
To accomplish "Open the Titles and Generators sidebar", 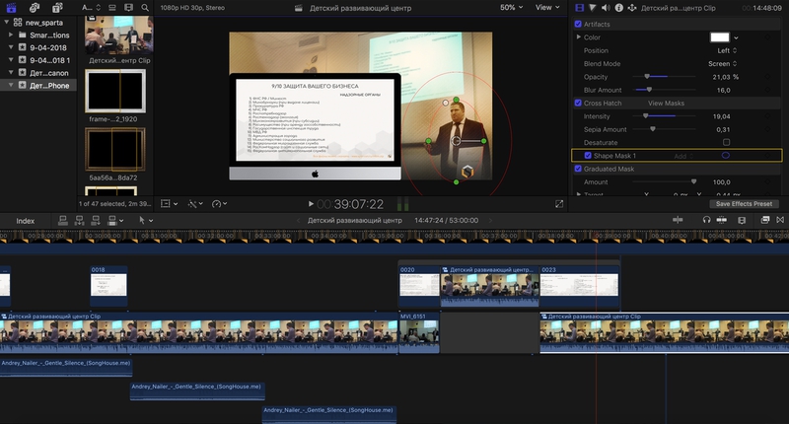I will click(57, 8).
